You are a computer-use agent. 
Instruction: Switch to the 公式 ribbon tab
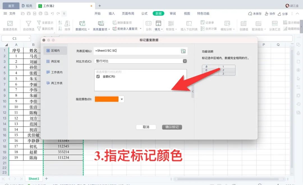click(x=144, y=13)
